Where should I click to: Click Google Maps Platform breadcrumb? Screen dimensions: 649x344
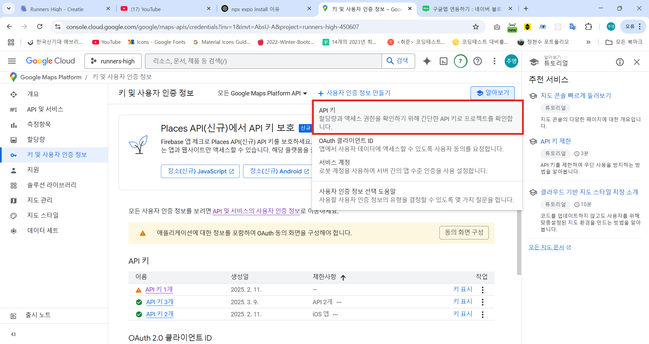tap(51, 77)
